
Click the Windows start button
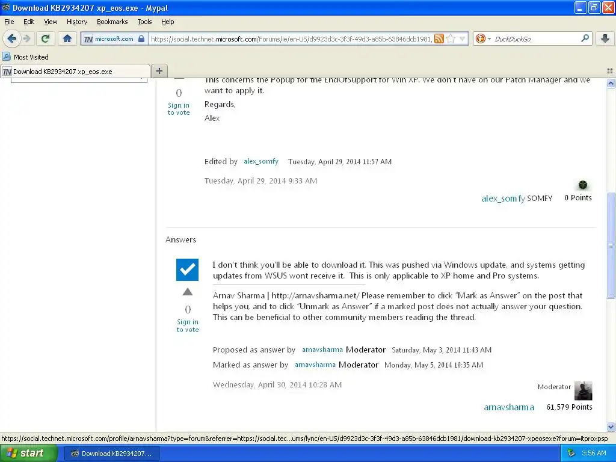28,454
